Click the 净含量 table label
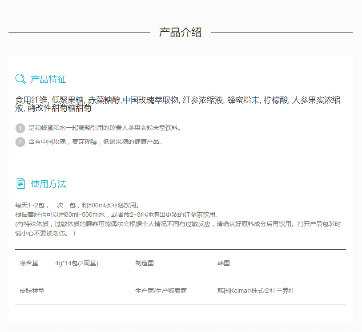 29,263
